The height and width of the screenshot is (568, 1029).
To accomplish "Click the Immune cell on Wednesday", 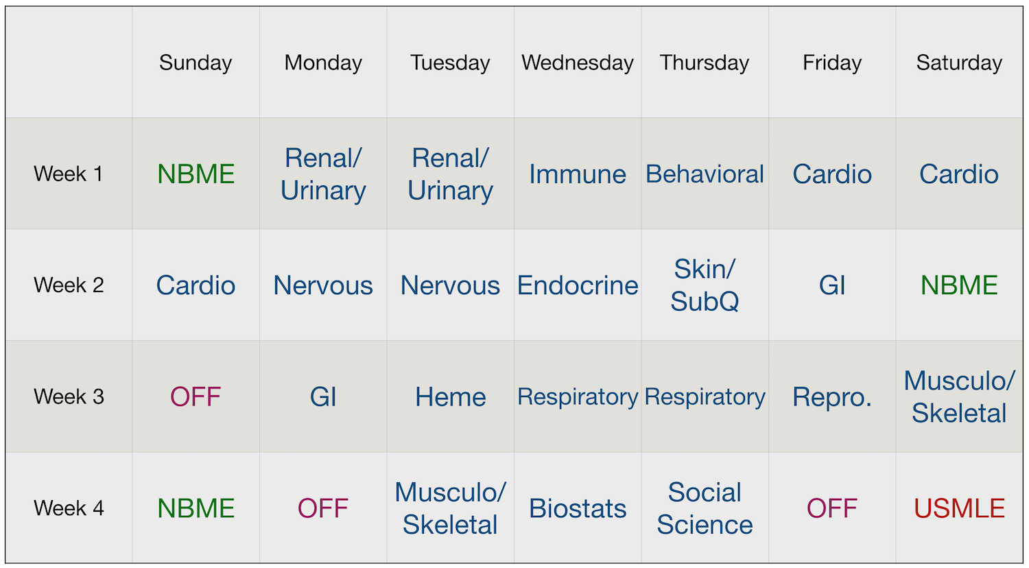I will 578,174.
